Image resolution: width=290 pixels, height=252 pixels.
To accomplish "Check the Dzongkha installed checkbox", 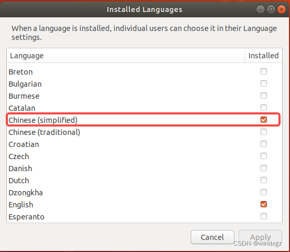I will 264,192.
